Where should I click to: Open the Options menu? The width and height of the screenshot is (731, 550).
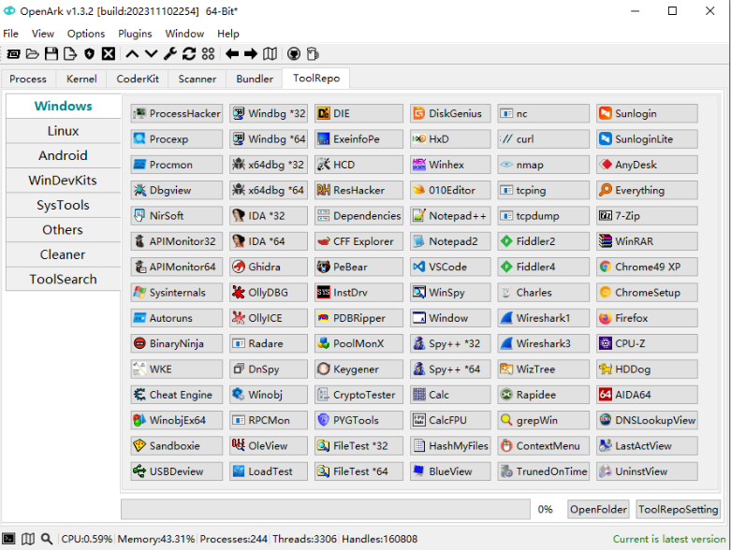pos(86,34)
